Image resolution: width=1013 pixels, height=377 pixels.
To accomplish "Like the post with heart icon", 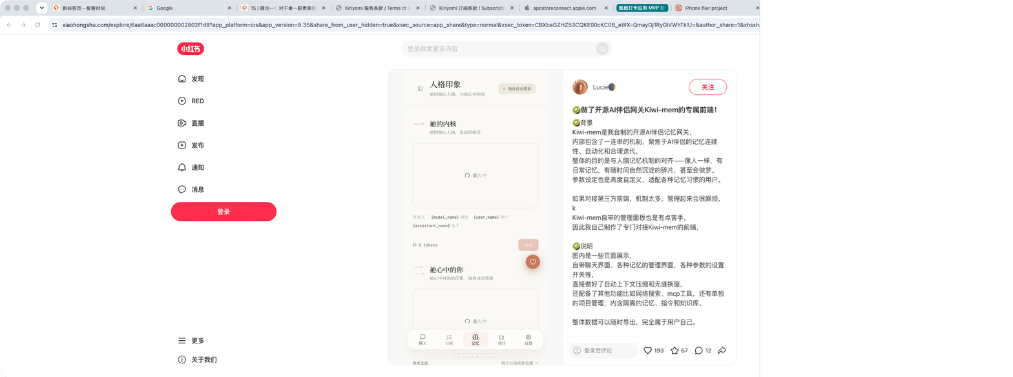I will click(648, 351).
